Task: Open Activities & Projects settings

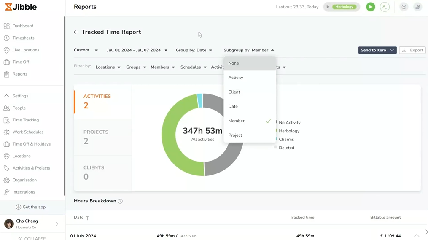Action: [31, 168]
